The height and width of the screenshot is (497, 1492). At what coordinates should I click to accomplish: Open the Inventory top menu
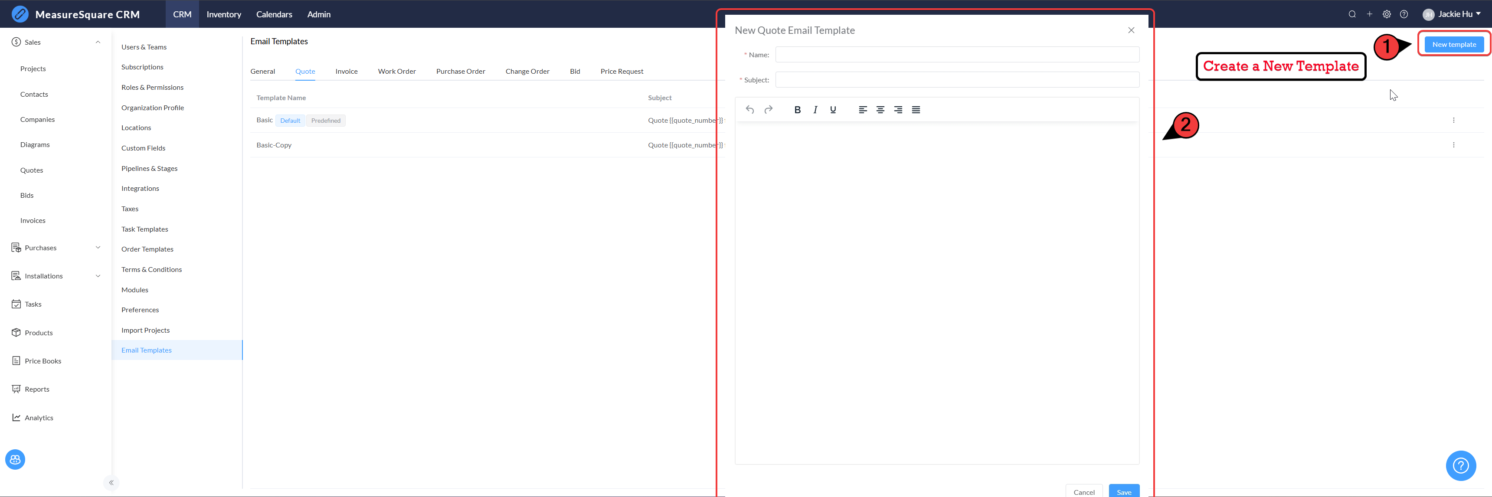223,14
